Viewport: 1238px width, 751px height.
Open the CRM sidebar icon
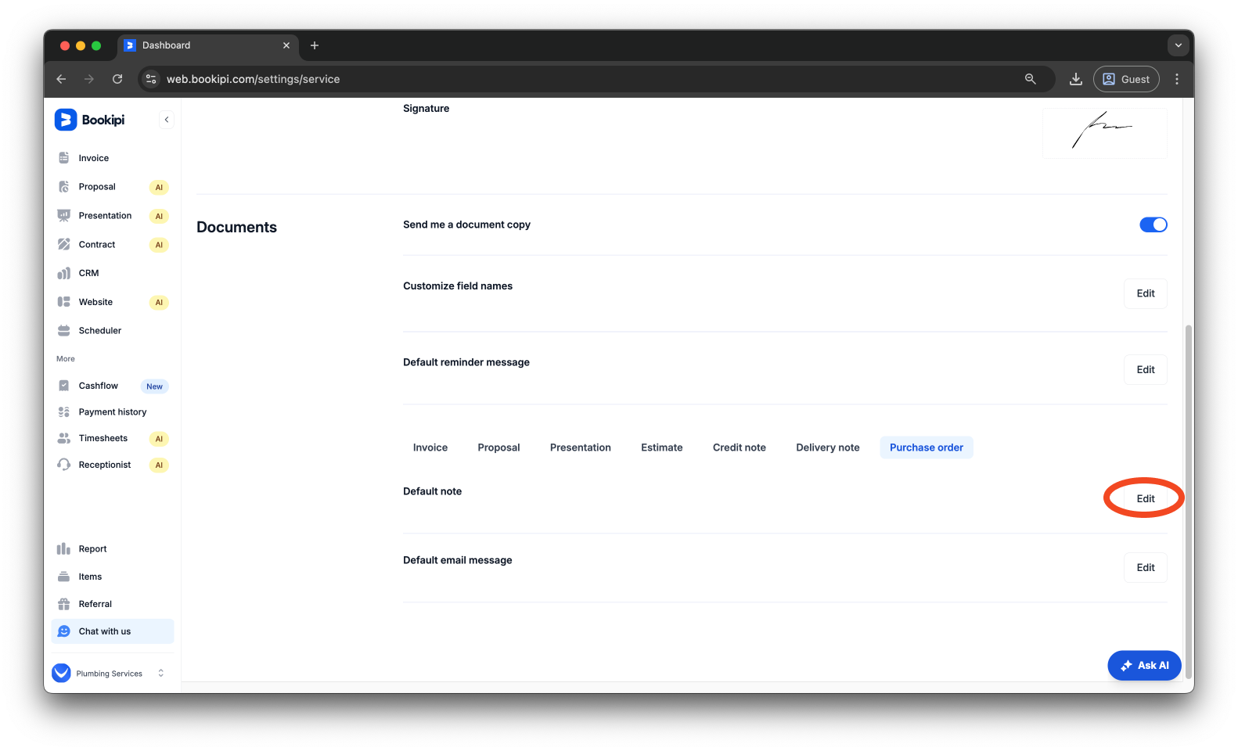pos(64,274)
